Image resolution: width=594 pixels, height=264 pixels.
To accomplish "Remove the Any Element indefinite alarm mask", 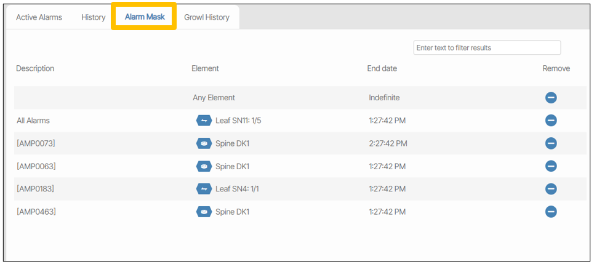I will (551, 98).
